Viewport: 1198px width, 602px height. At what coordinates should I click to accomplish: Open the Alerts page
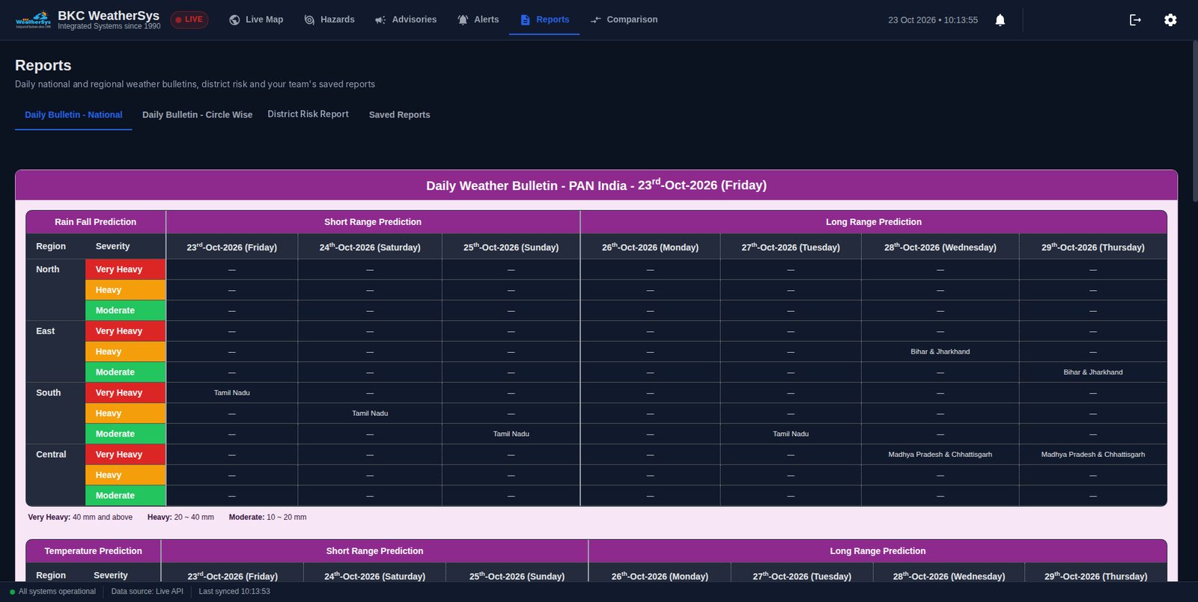pyautogui.click(x=478, y=19)
